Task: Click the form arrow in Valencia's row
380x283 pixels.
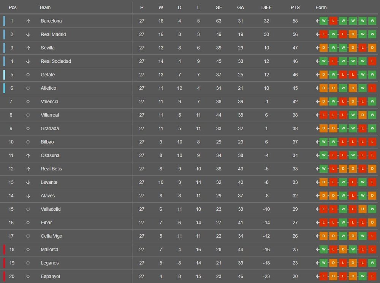Action: coord(317,102)
